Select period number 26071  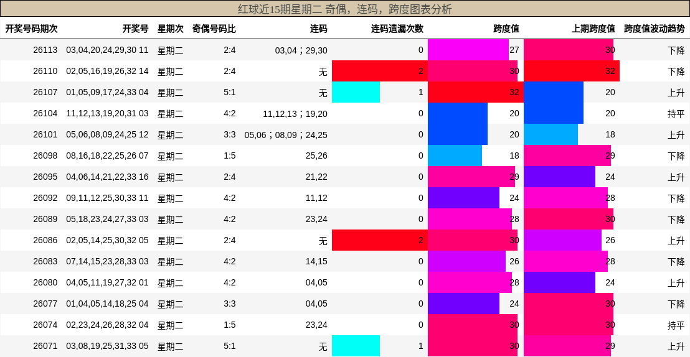pyautogui.click(x=45, y=346)
